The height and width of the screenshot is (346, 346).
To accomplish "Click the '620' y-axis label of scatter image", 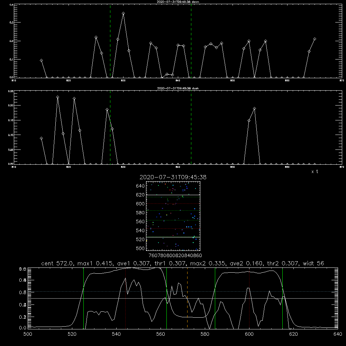I will click(140, 195).
